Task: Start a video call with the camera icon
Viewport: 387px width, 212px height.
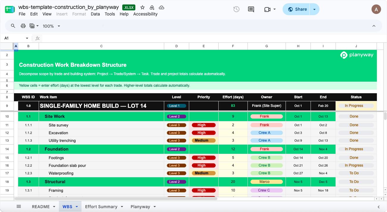Action: [267, 9]
